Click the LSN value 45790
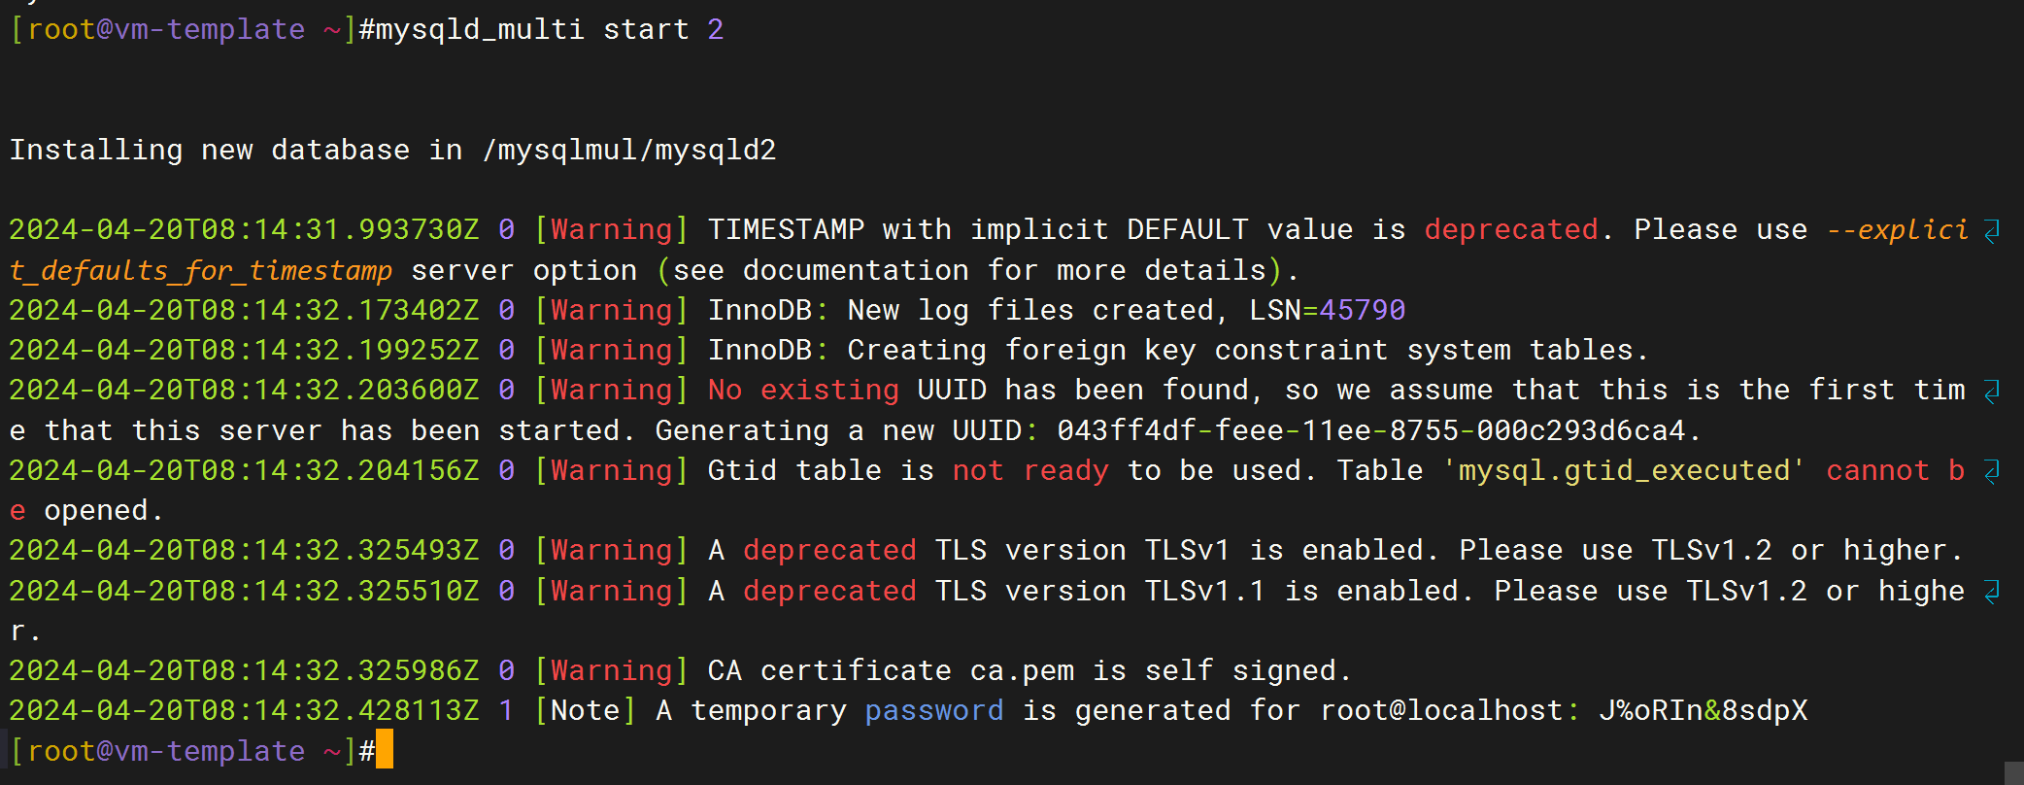The image size is (2024, 785). (x=1362, y=310)
